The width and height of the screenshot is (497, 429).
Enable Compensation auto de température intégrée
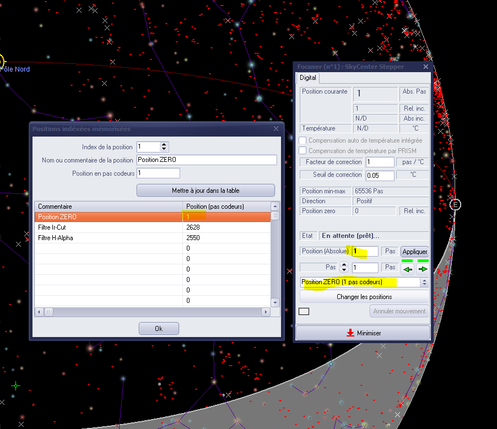point(302,140)
